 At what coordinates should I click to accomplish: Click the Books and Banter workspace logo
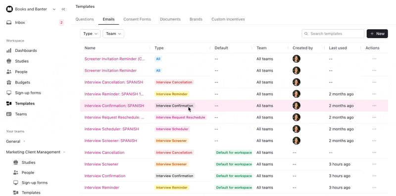tap(9, 9)
